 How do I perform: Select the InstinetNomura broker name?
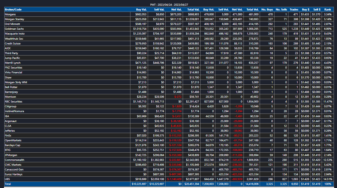(x=14, y=111)
